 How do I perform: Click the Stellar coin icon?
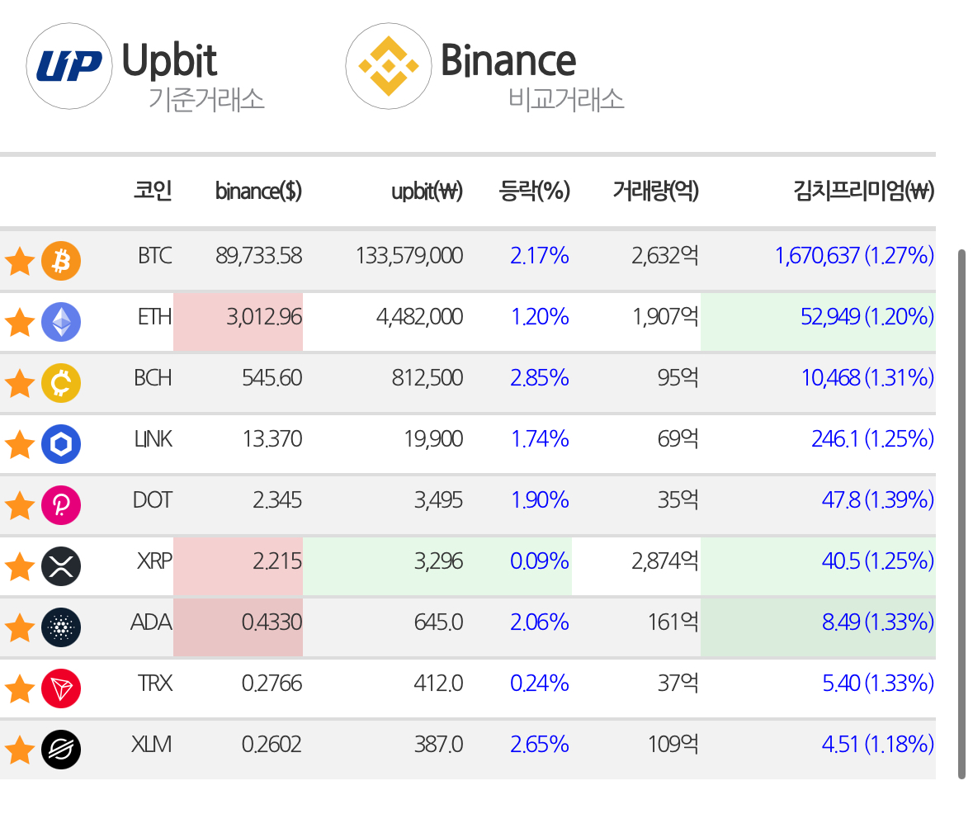click(x=61, y=750)
